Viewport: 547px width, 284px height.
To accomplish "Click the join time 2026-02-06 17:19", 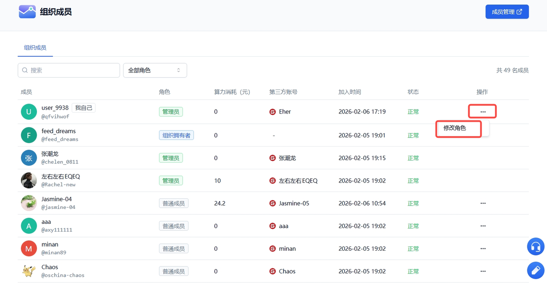I will [362, 112].
